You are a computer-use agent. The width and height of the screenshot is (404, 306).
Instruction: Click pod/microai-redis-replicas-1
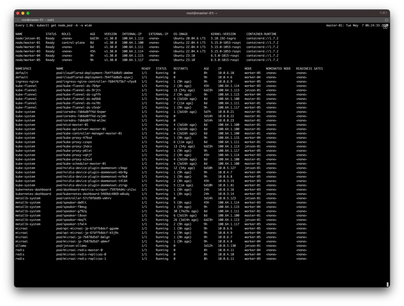[81, 259]
